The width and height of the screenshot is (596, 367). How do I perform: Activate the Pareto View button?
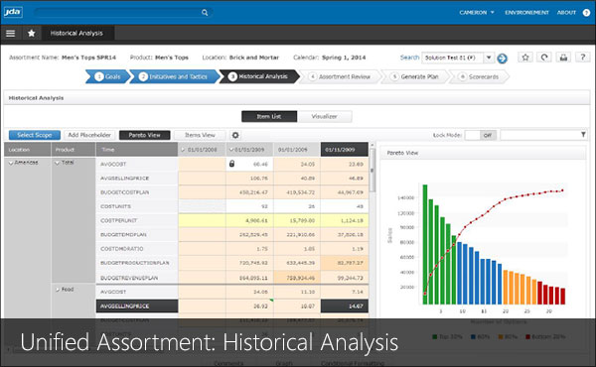[144, 135]
